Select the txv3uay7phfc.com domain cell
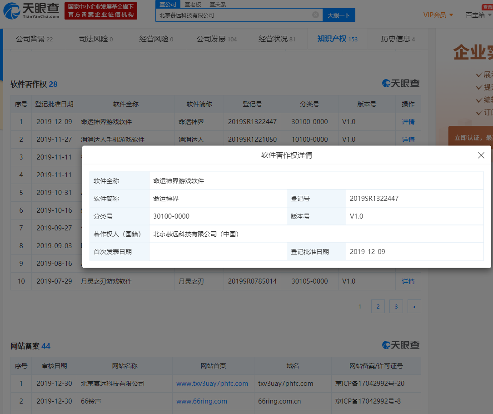The width and height of the screenshot is (493, 414). tap(285, 384)
